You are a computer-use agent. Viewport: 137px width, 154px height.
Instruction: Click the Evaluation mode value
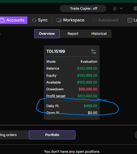(x=89, y=61)
